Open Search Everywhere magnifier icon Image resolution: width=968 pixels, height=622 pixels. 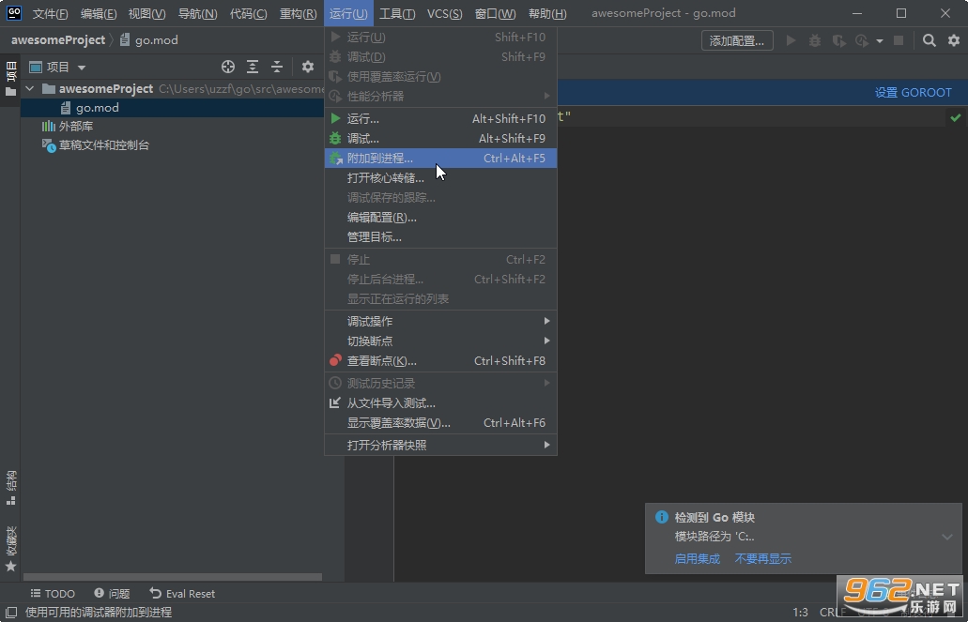click(930, 40)
